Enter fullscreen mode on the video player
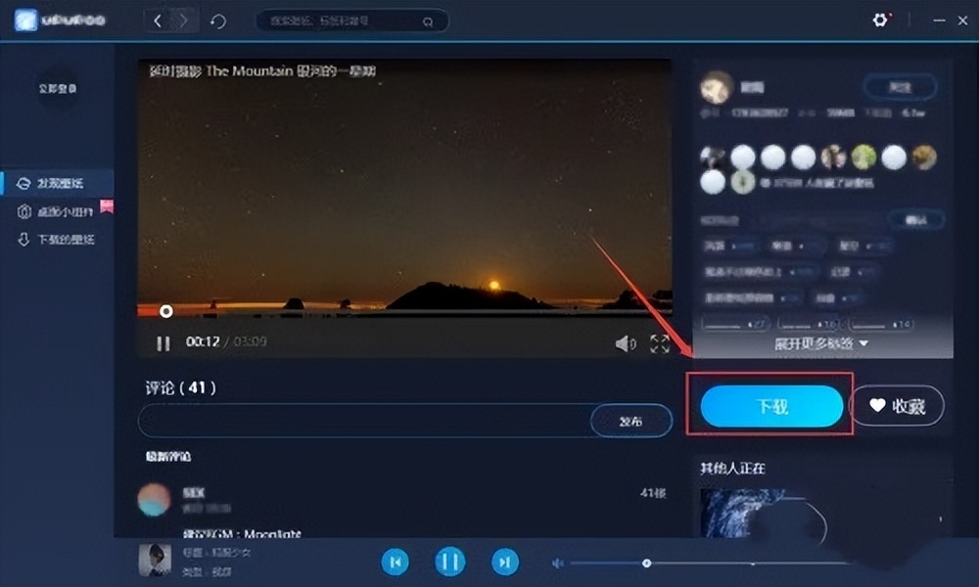 pyautogui.click(x=660, y=342)
